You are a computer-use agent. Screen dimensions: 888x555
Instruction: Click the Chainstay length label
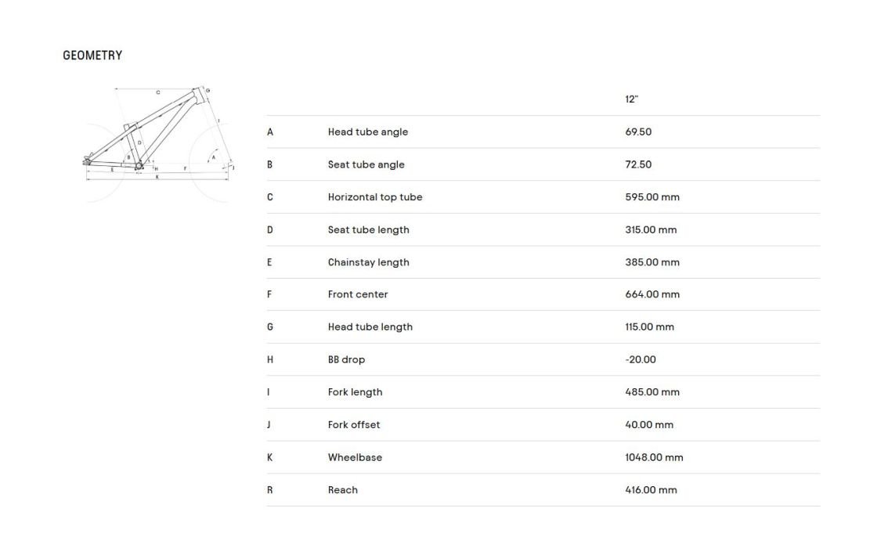click(x=369, y=262)
